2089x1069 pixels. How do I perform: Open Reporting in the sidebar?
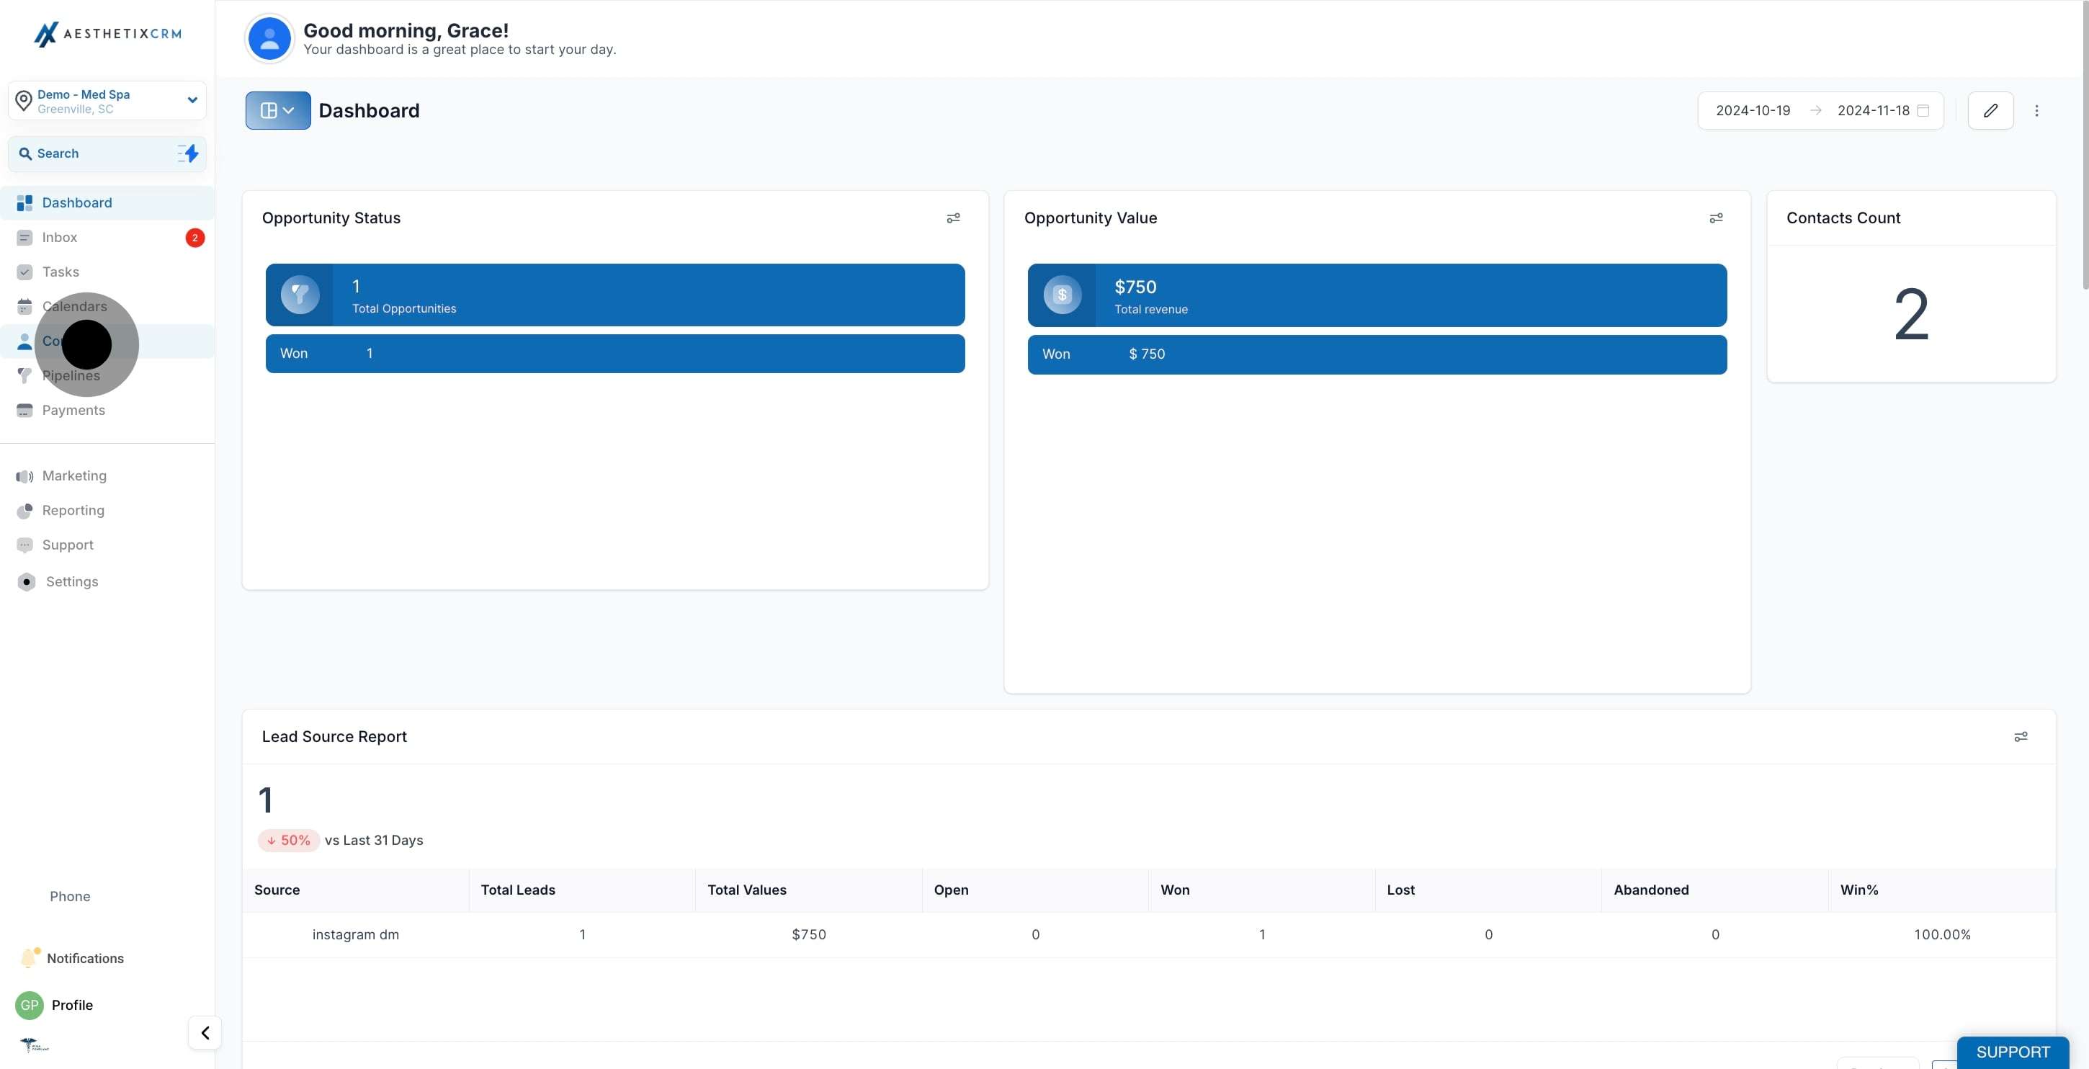coord(107,511)
